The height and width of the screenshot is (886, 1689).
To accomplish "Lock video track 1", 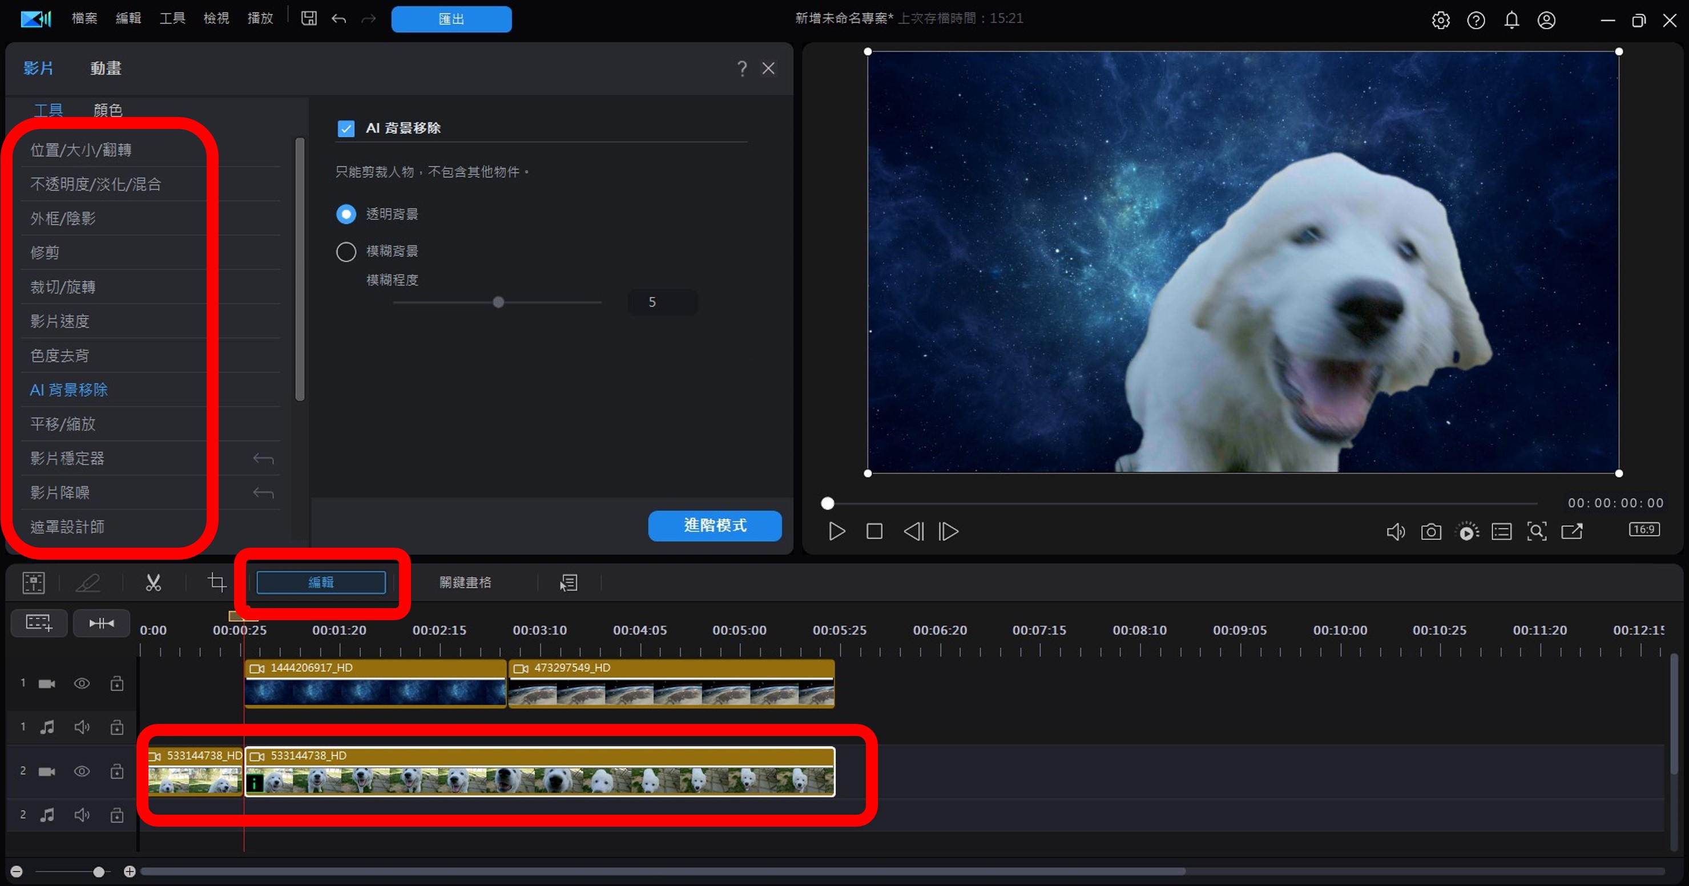I will tap(116, 683).
